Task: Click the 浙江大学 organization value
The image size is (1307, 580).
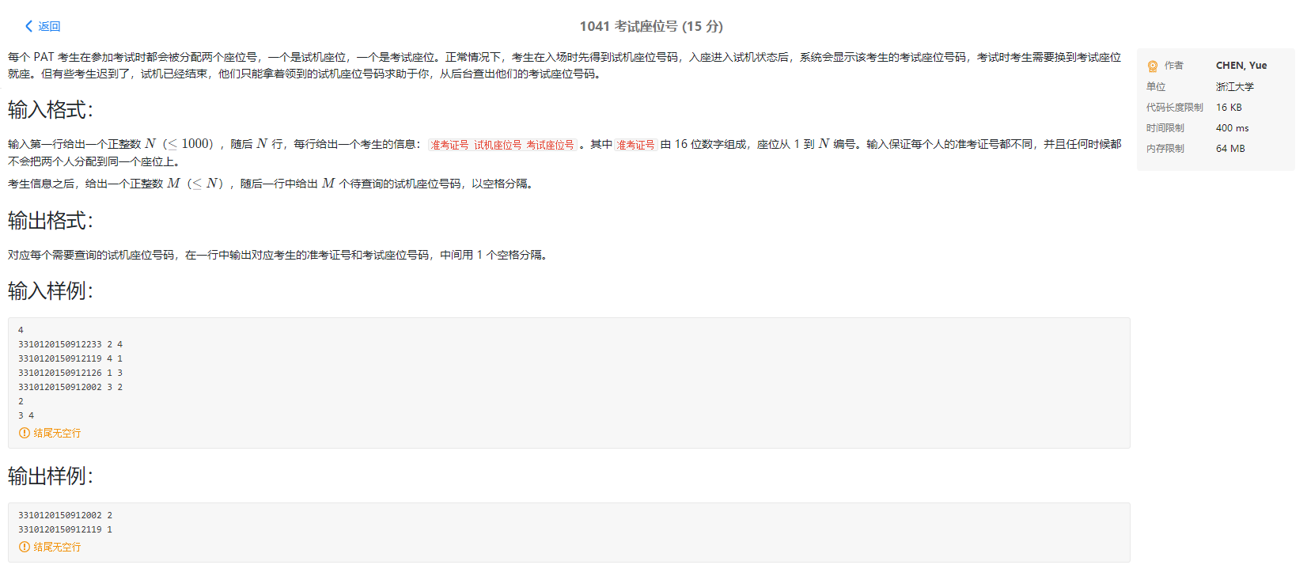Action: (1235, 86)
